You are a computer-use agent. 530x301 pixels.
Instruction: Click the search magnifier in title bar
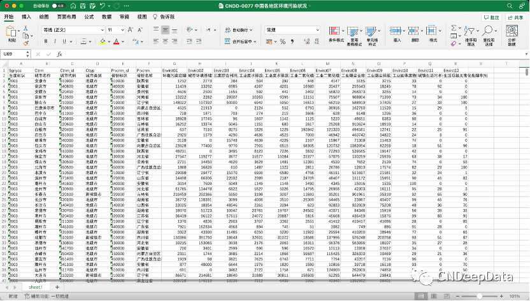510,6
